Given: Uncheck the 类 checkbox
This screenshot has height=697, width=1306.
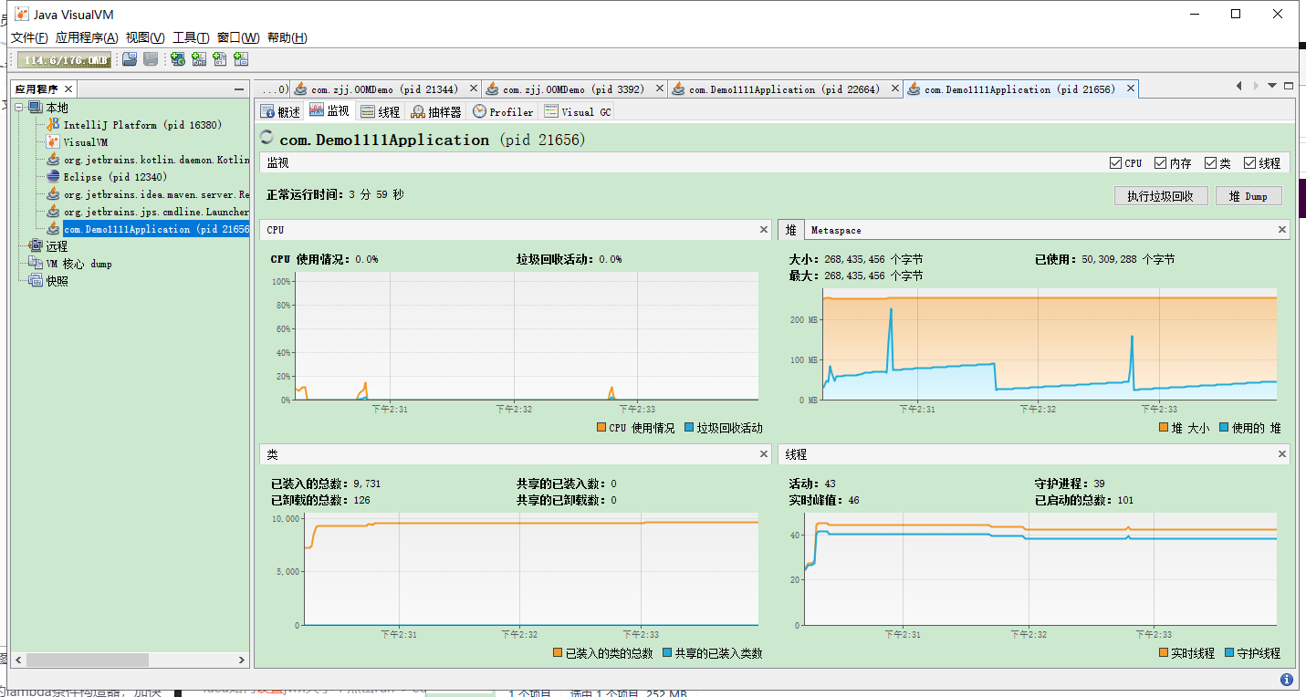Looking at the screenshot, I should pos(1210,163).
